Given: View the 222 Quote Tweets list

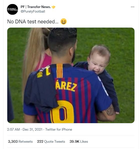Looking at the screenshot, I should [51, 141].
